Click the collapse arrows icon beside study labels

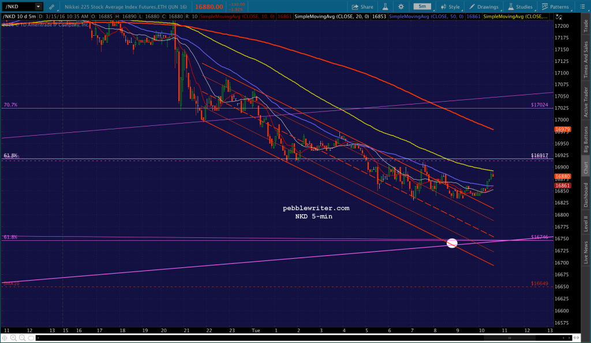point(559,17)
